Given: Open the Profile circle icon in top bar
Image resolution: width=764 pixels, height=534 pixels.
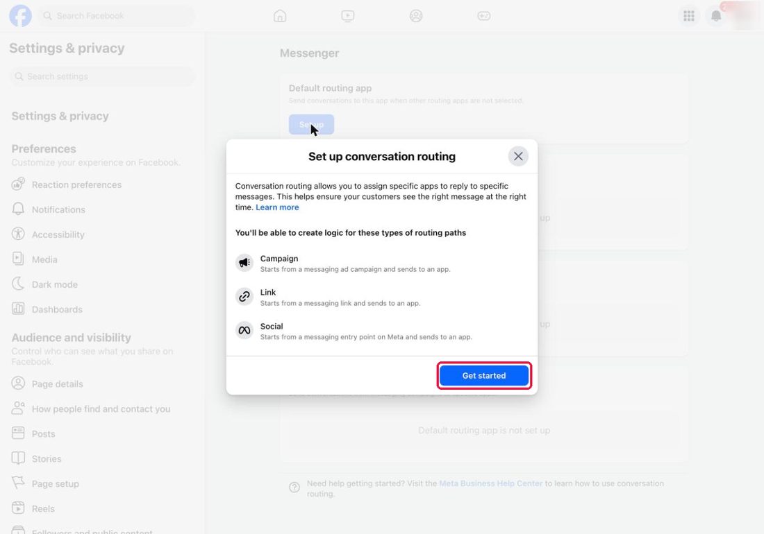Looking at the screenshot, I should click(415, 16).
